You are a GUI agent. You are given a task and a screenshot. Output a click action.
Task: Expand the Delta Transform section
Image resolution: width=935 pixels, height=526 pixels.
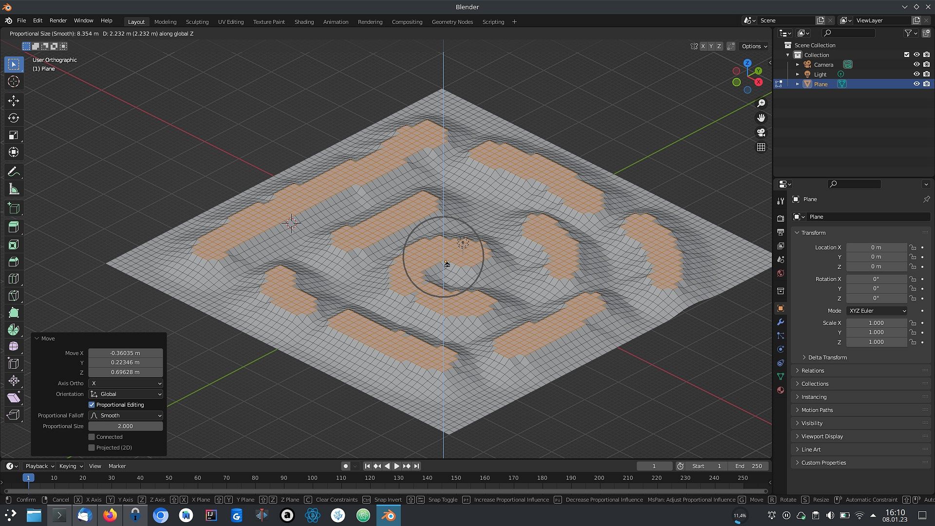827,357
